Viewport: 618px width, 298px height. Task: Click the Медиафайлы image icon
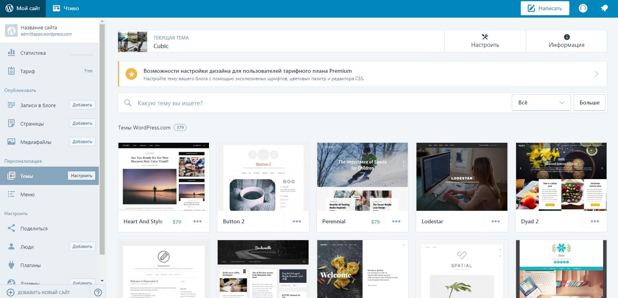coord(11,142)
